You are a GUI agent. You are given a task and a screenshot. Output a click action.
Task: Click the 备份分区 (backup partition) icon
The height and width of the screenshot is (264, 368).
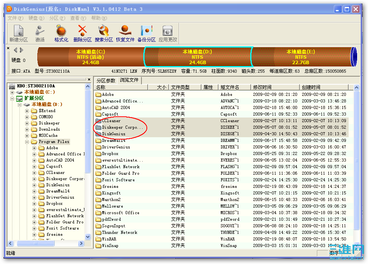tap(146, 31)
